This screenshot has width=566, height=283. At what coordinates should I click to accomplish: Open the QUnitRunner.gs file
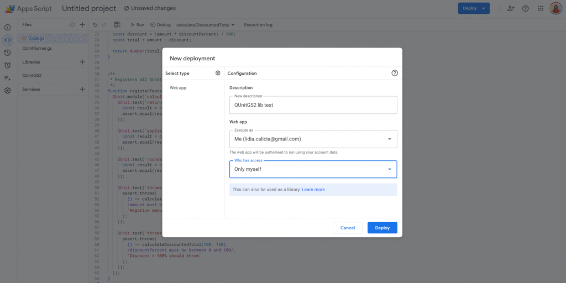point(37,49)
